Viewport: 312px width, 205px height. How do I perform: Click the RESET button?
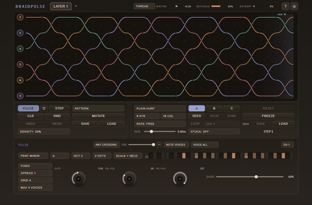(x=268, y=108)
